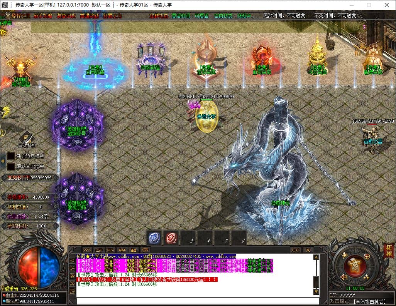
Task: Click the hand-pointing chat panel icon
Action: pos(99,250)
